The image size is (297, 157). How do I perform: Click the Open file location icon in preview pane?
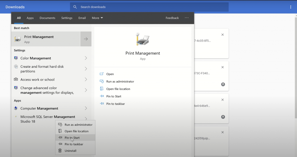click(x=102, y=89)
